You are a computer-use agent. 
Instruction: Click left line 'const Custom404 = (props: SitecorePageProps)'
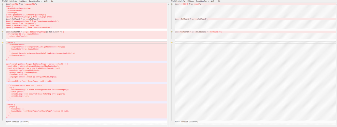point(35,32)
